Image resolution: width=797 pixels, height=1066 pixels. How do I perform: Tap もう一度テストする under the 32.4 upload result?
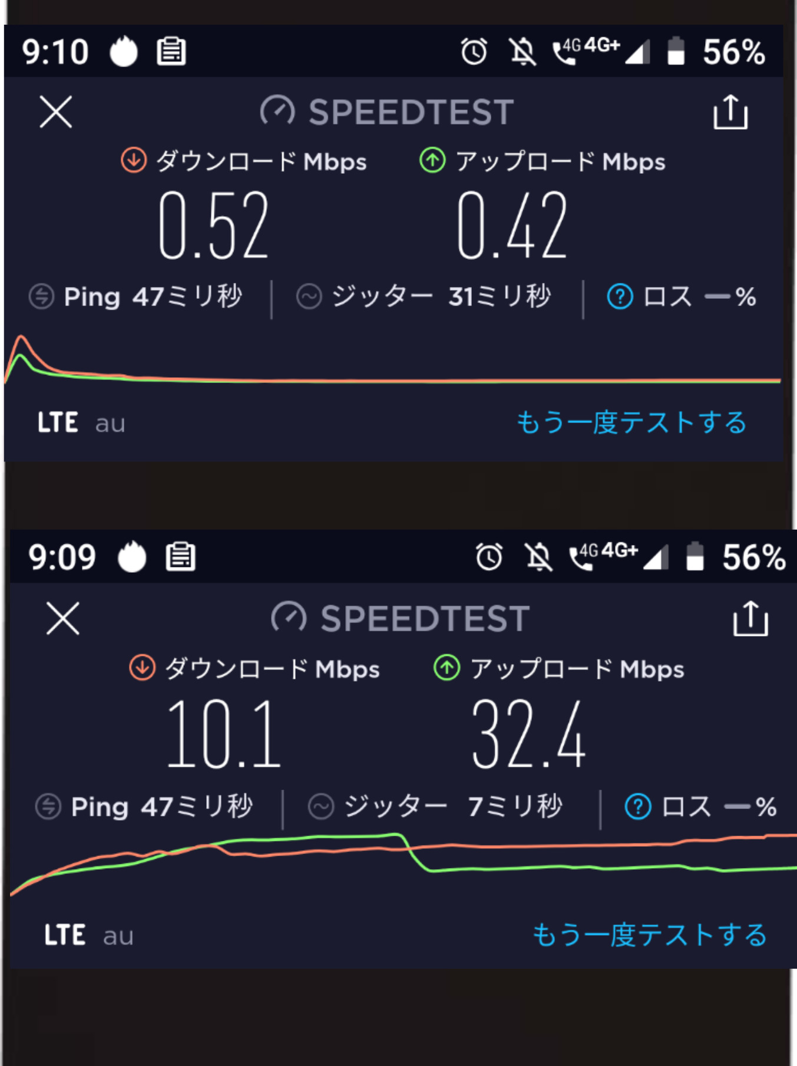[x=650, y=935]
